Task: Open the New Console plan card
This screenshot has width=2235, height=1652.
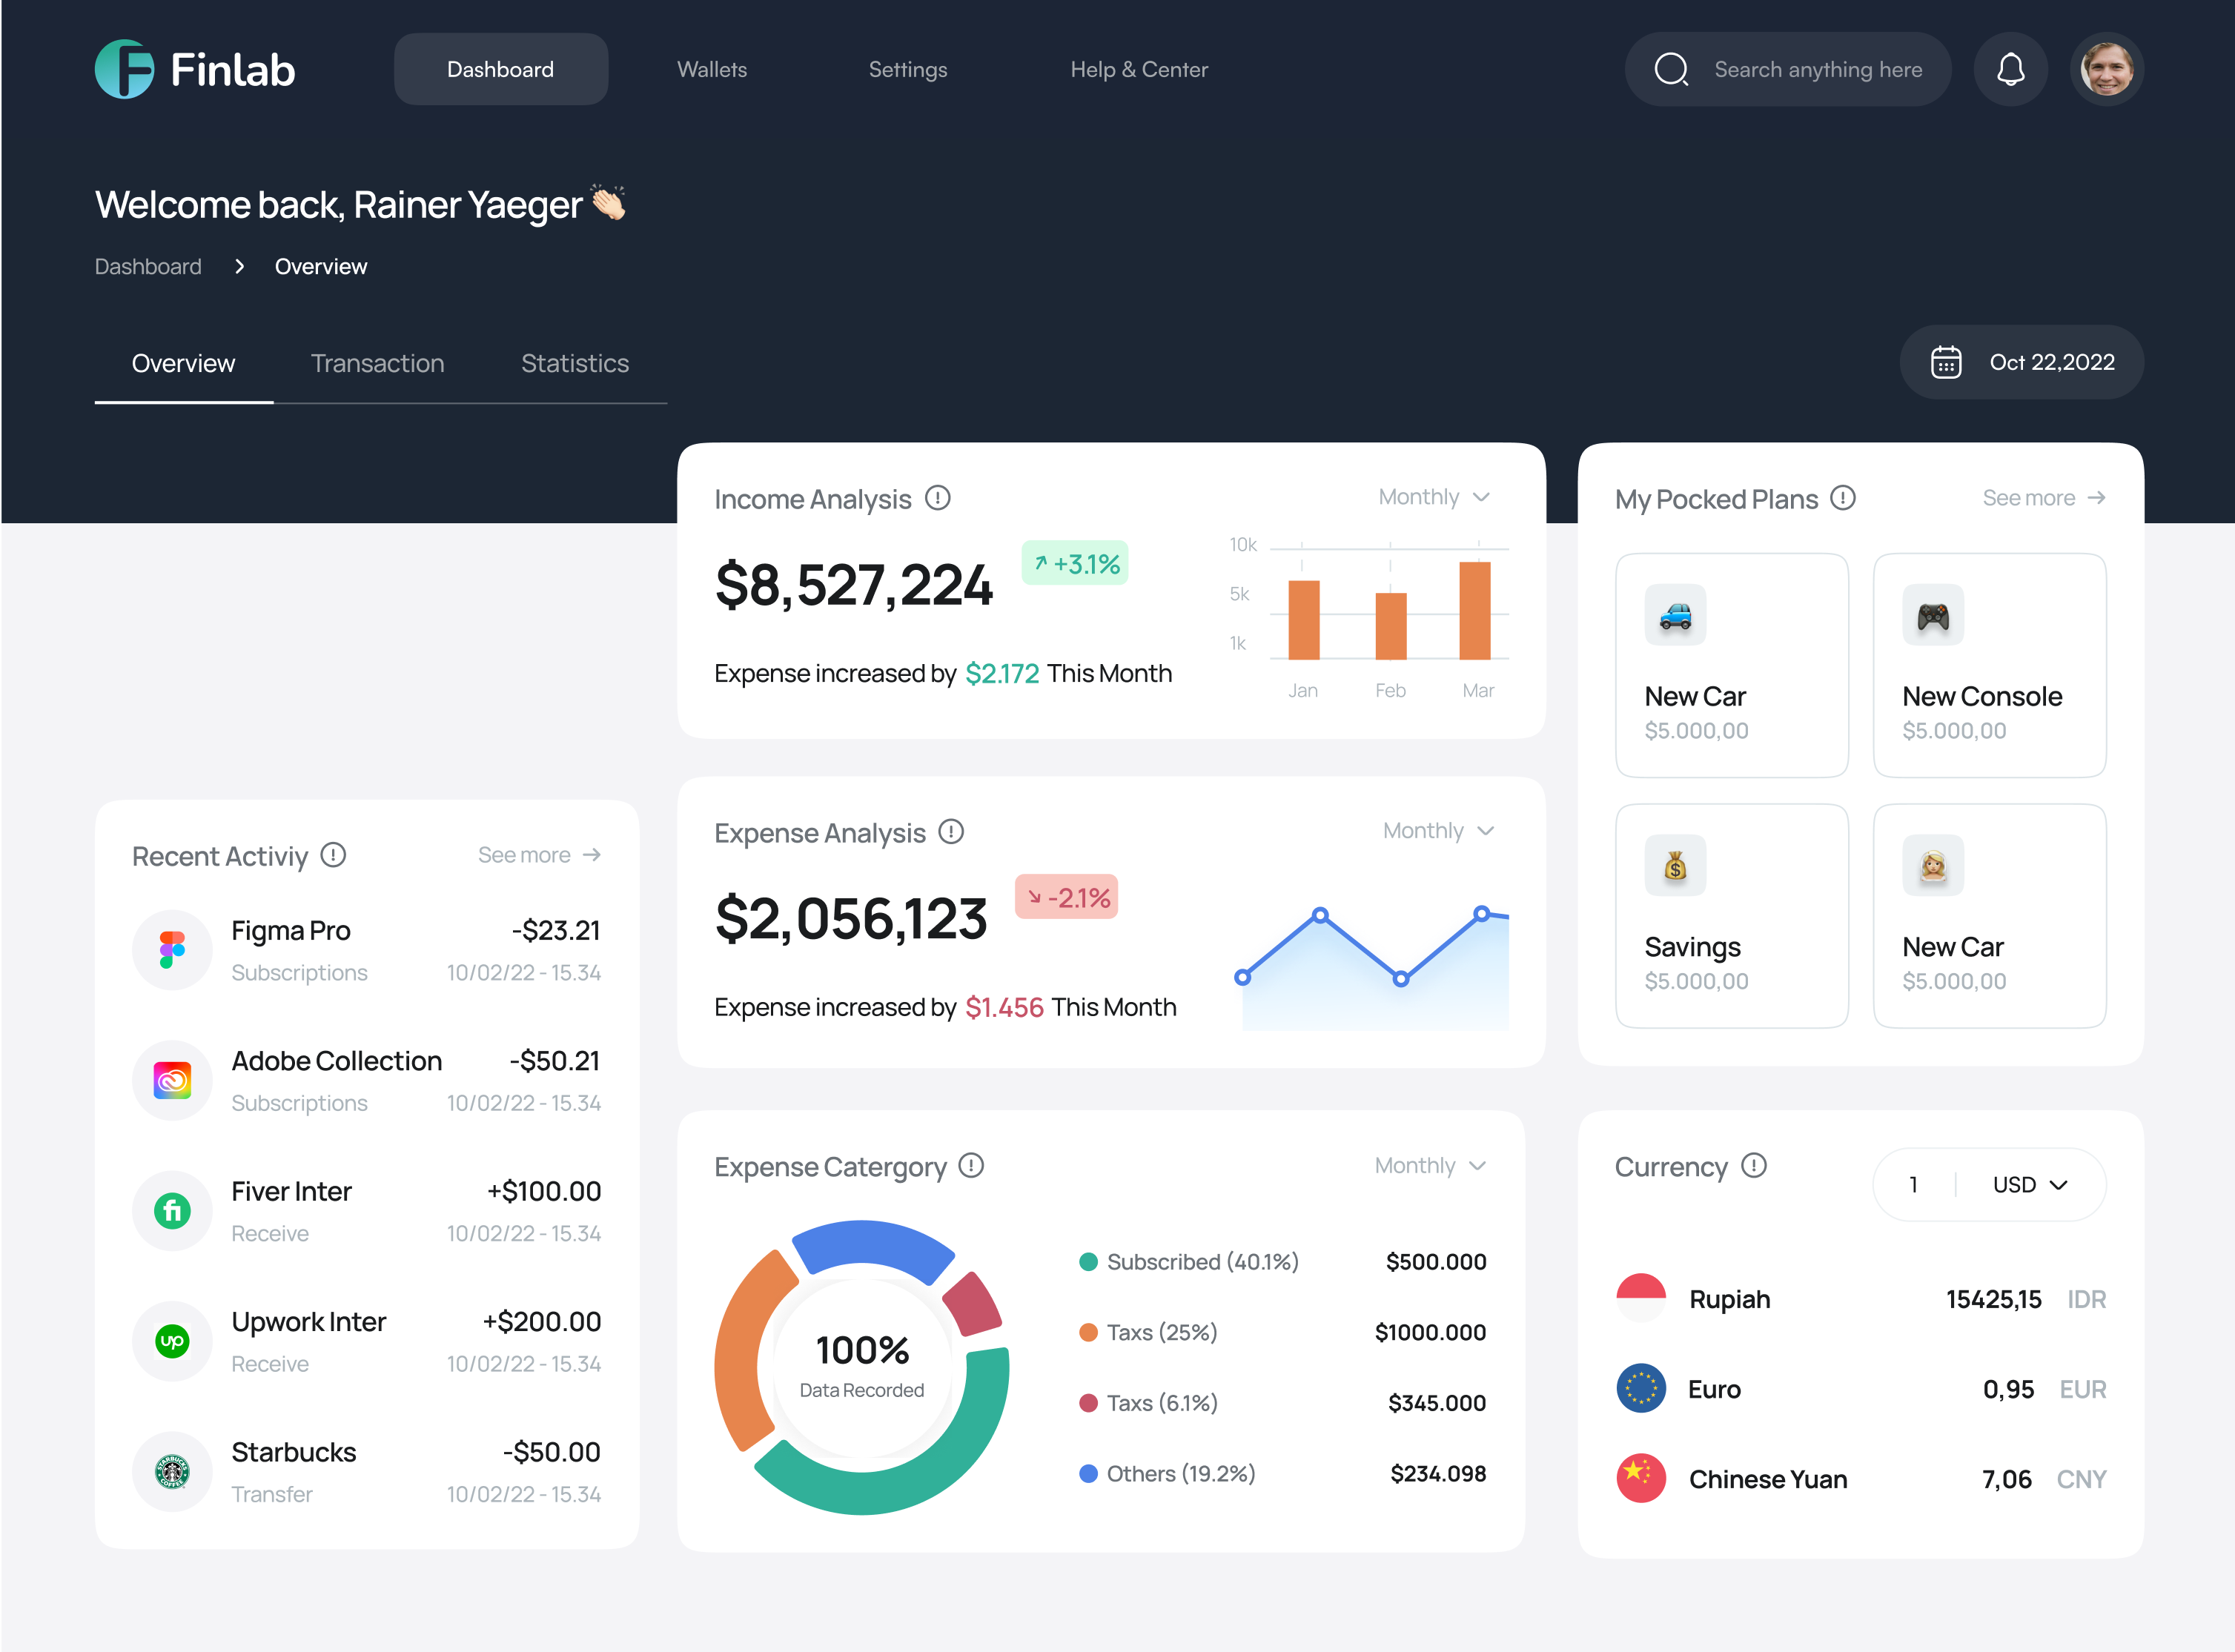Action: [x=1989, y=665]
